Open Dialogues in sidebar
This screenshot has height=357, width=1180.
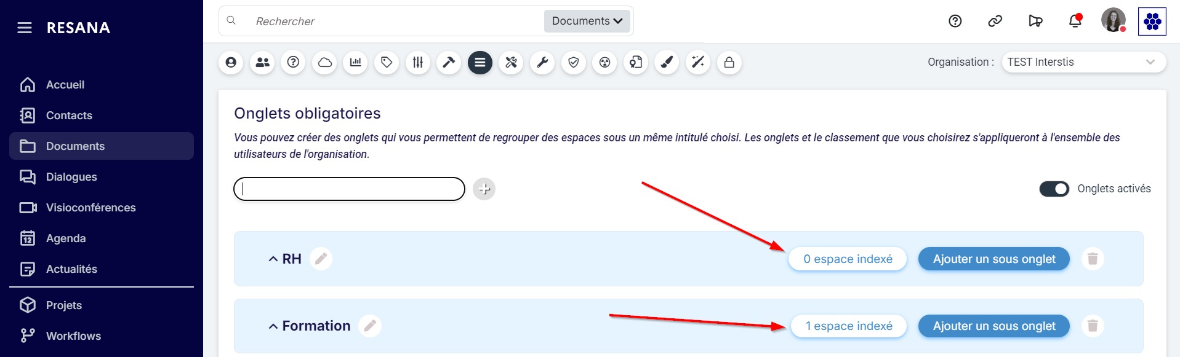102,177
